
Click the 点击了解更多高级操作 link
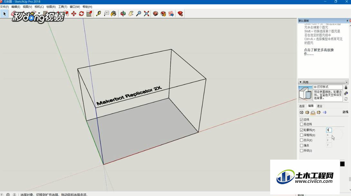pyautogui.click(x=319, y=52)
